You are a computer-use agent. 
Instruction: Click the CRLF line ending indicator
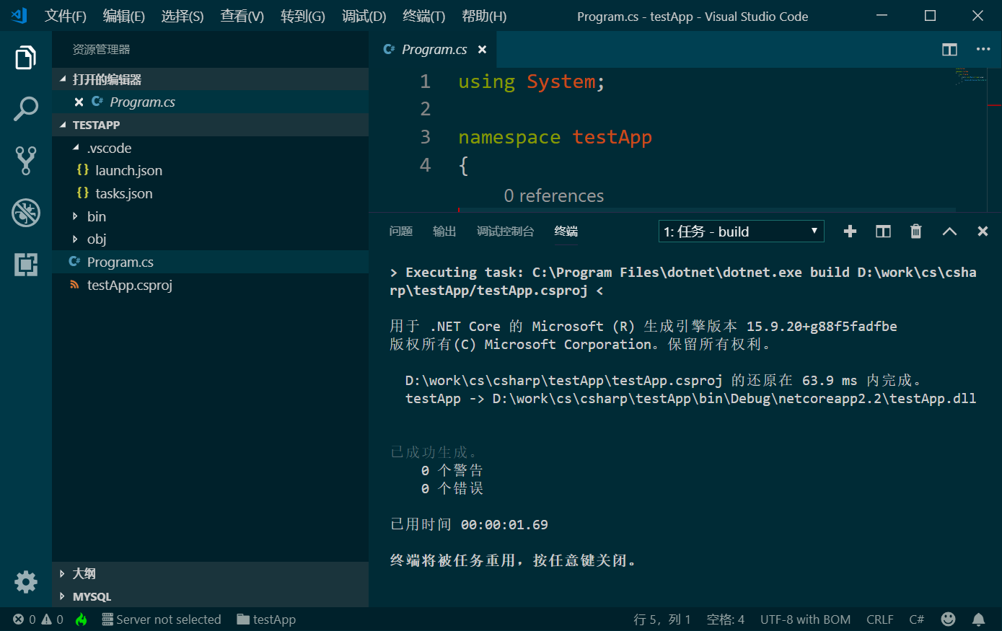pos(879,619)
